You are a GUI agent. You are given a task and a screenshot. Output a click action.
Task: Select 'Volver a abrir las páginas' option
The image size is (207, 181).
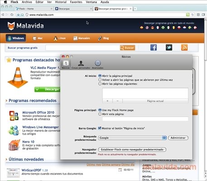pos(100,80)
